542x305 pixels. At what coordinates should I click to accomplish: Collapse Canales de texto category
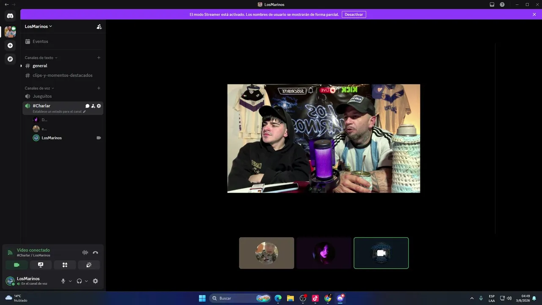(41, 58)
